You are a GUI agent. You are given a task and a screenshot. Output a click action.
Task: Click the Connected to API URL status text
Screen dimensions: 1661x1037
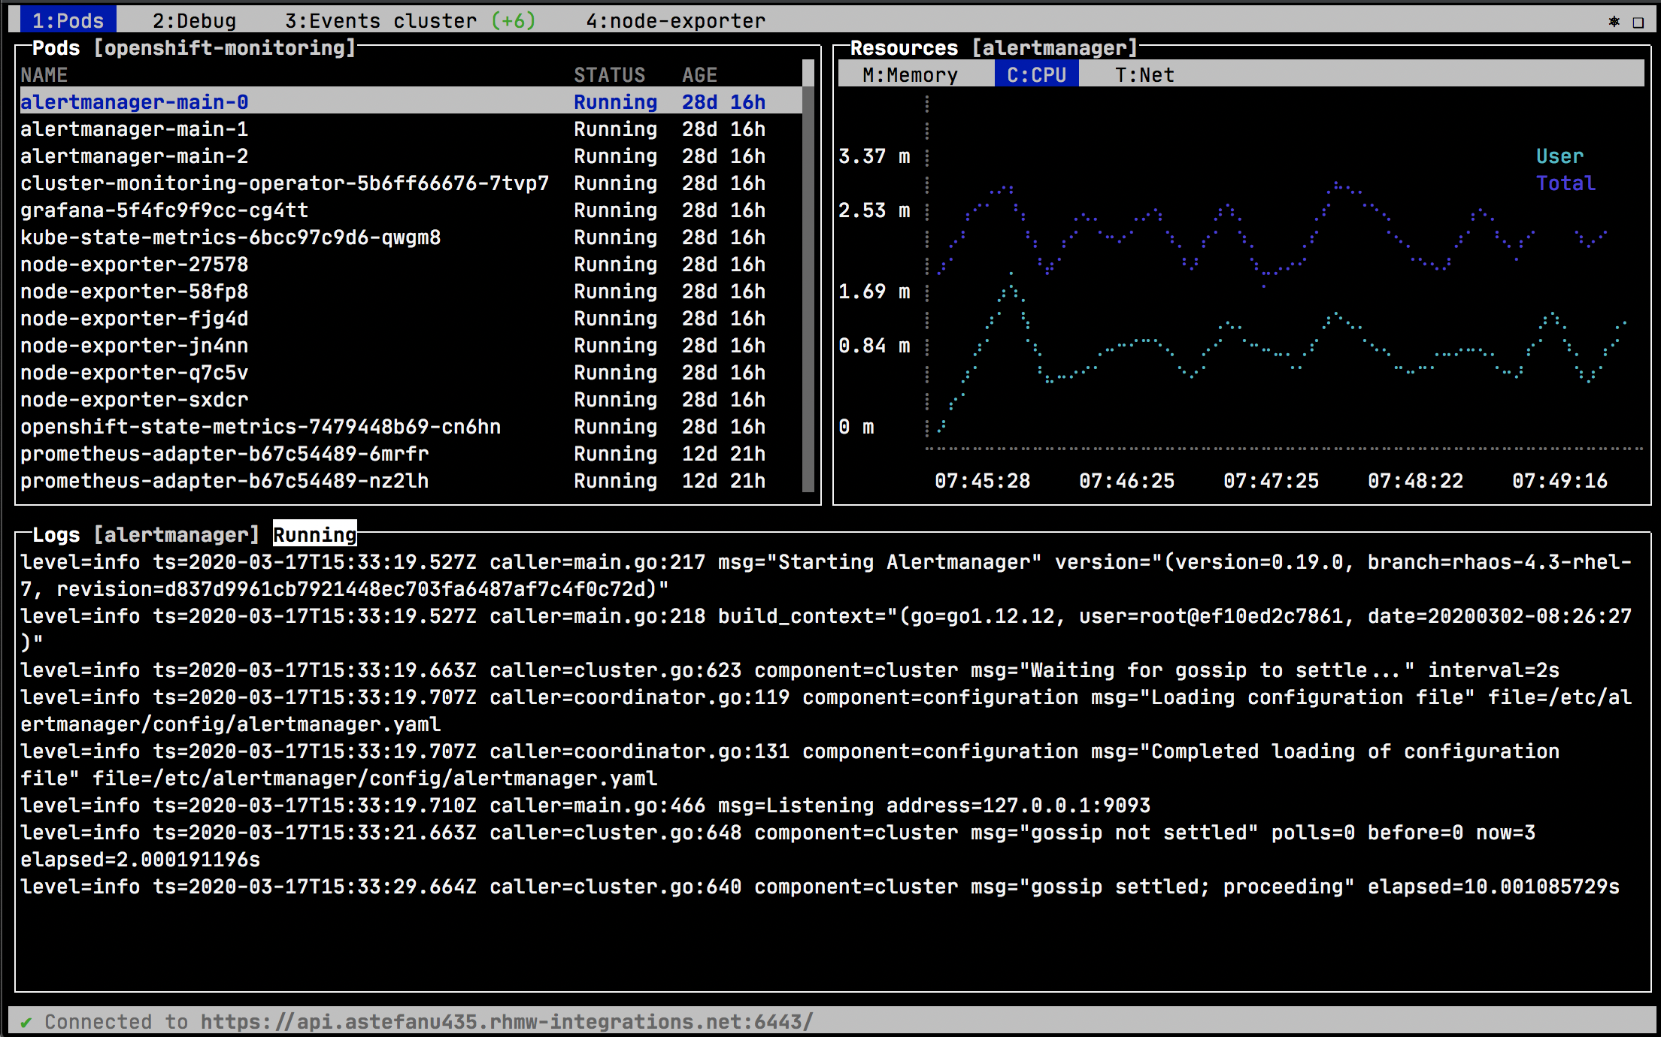pos(429,1022)
